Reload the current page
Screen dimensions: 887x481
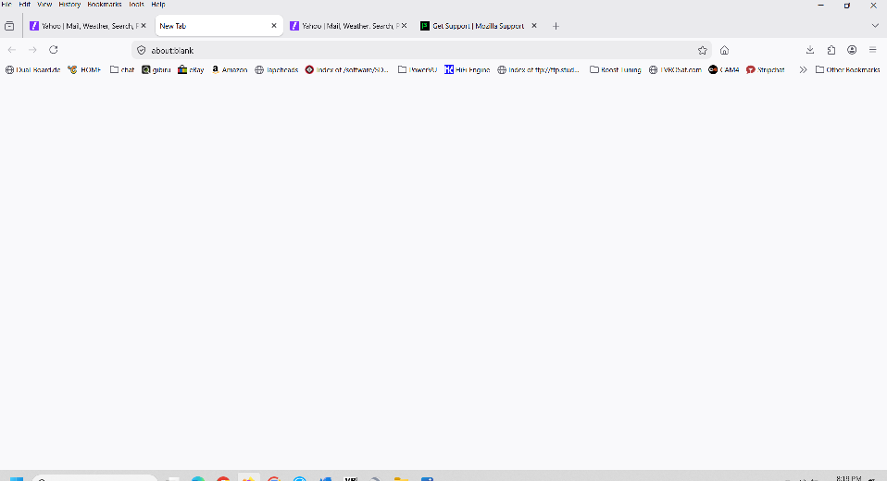[x=53, y=50]
